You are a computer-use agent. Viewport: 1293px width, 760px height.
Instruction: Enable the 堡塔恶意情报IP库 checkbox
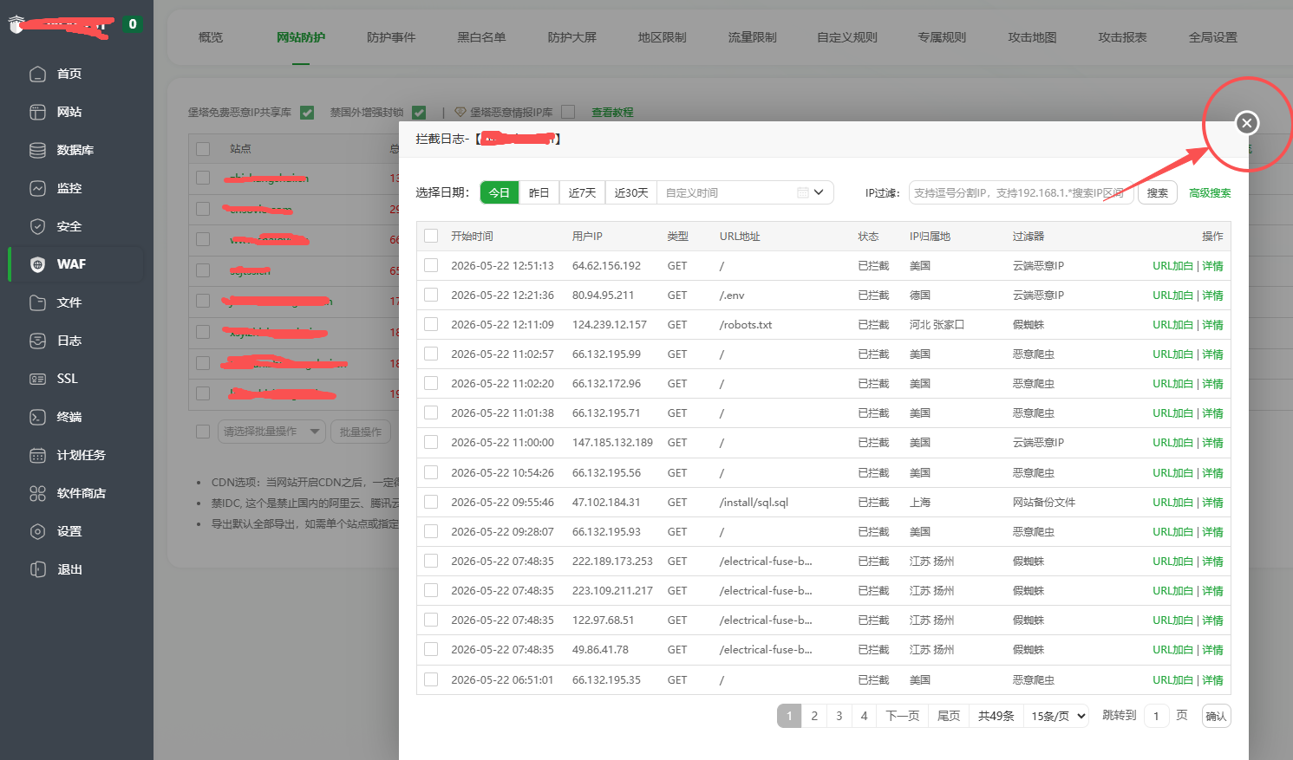tap(568, 112)
